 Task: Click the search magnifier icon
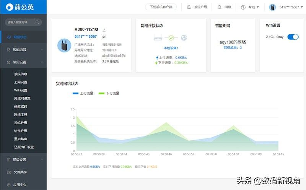coord(37,22)
